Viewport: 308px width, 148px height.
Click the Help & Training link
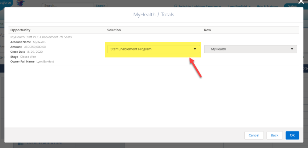(x=268, y=6)
